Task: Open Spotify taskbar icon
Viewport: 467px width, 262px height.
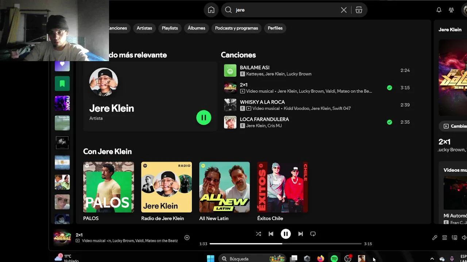Action: [x=334, y=258]
